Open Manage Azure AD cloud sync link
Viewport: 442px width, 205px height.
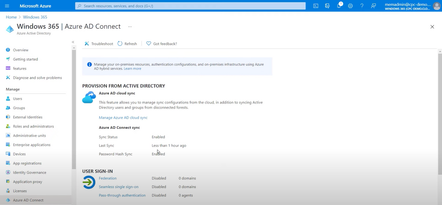pyautogui.click(x=123, y=118)
